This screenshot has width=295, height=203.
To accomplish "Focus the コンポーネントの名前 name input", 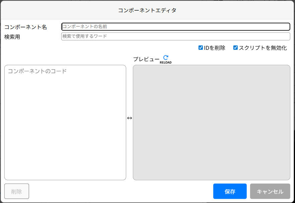I will point(175,26).
